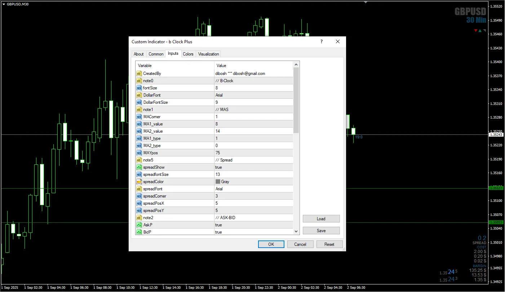Open the dialog Help question mark
The height and width of the screenshot is (292, 505).
tap(322, 42)
